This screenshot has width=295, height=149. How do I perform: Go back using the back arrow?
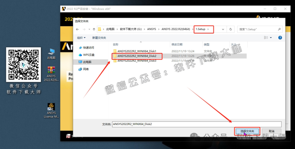coord(77,29)
